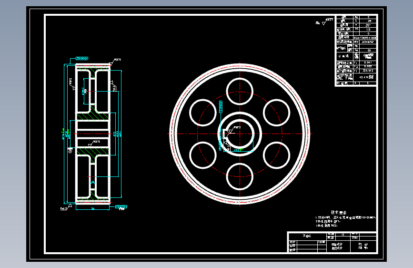Select the cyan tolerance frame above hub in front view

pos(221,106)
